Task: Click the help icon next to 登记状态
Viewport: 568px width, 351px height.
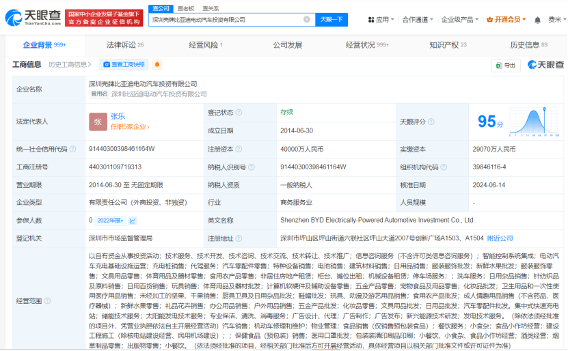Action: pyautogui.click(x=239, y=113)
